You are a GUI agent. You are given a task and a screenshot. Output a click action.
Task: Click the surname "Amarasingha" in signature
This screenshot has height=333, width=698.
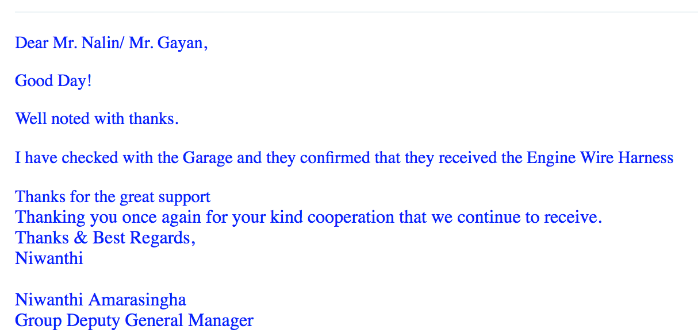click(x=137, y=300)
